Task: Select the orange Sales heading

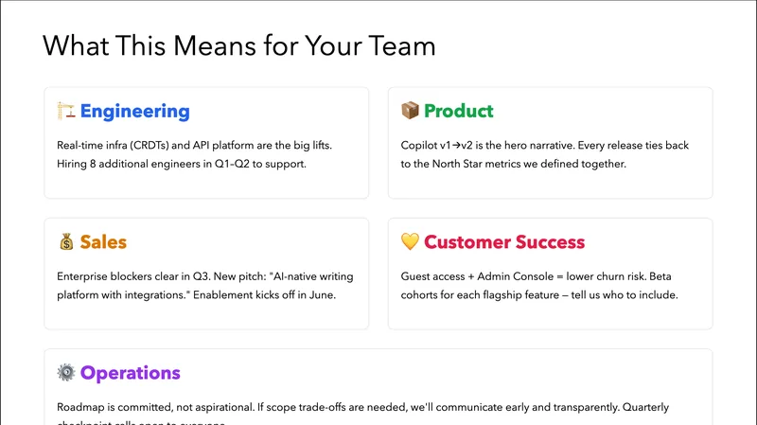Action: click(x=103, y=242)
